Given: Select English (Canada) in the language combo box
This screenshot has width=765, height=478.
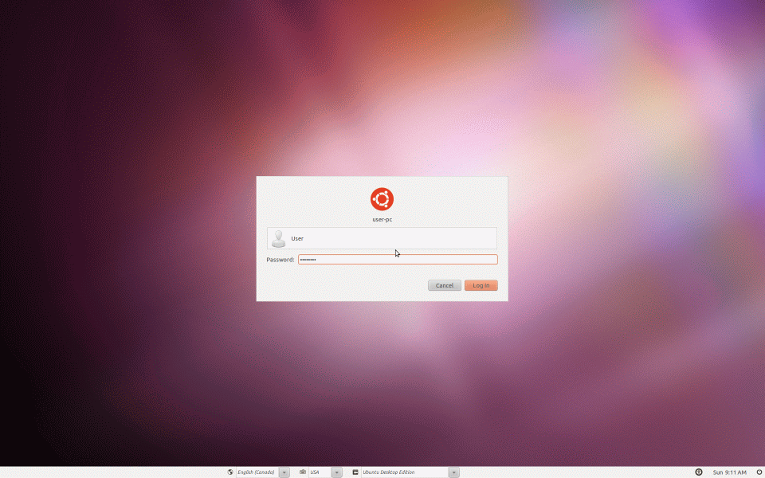Looking at the screenshot, I should [x=255, y=472].
